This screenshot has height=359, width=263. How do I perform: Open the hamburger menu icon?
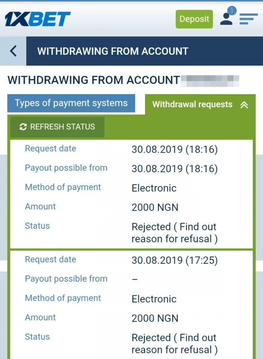[249, 19]
